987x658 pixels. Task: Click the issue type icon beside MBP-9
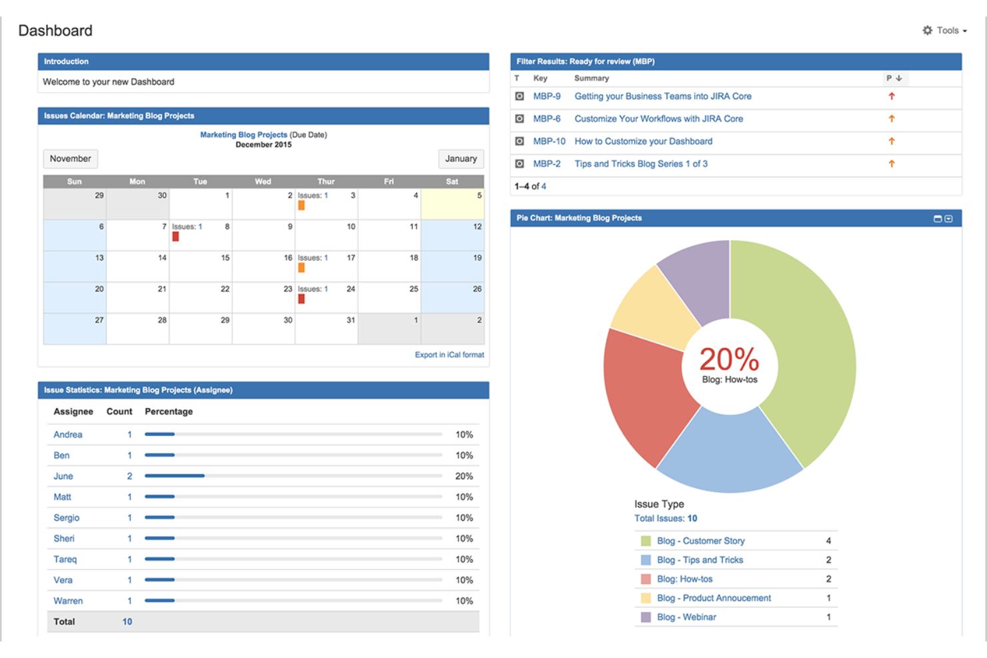point(519,96)
